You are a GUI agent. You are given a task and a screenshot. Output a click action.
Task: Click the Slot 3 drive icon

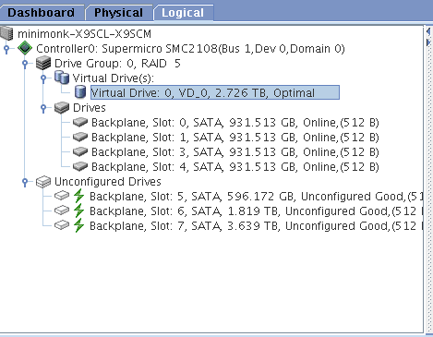click(80, 151)
